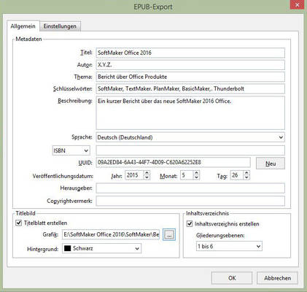Open the Gliederungsebenen dropdown
Image resolution: width=307 pixels, height=292 pixels.
pos(229,246)
